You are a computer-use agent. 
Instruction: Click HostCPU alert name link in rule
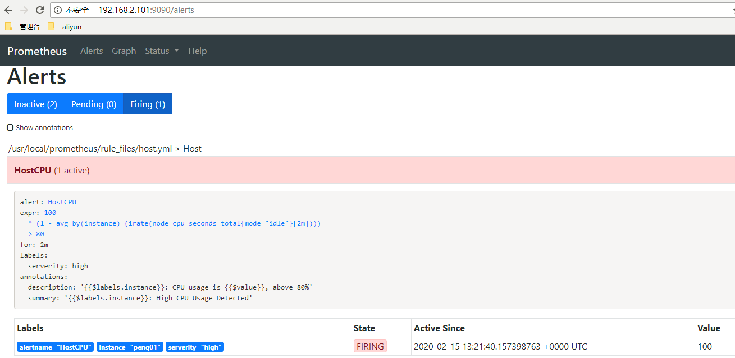(62, 202)
